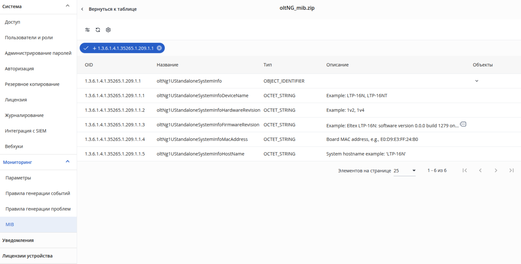Collapse the Мониторинг sidebar section
The width and height of the screenshot is (521, 264).
[67, 162]
